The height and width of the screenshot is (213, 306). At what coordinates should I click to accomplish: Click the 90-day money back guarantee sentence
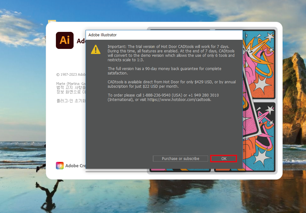pyautogui.click(x=165, y=71)
